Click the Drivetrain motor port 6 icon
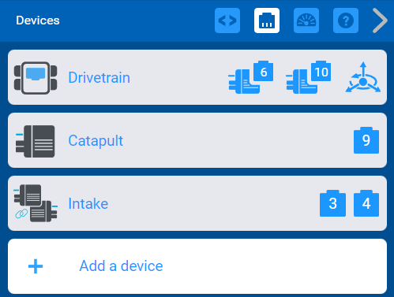The width and height of the screenshot is (394, 297). tap(250, 77)
